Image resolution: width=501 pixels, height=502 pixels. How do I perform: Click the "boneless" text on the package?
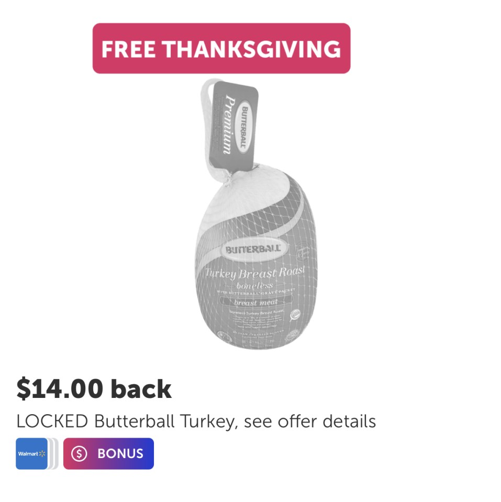coord(254,286)
